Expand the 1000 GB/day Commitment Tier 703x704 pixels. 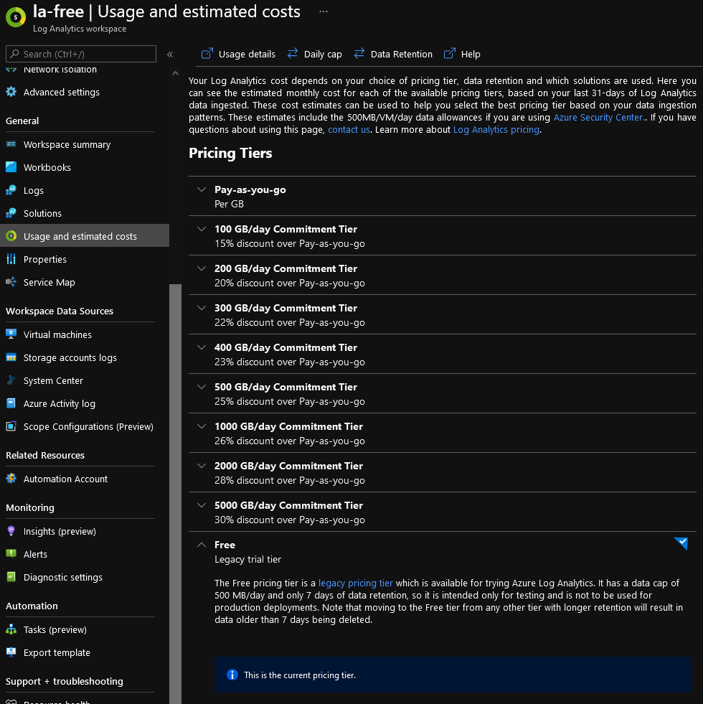(x=202, y=426)
